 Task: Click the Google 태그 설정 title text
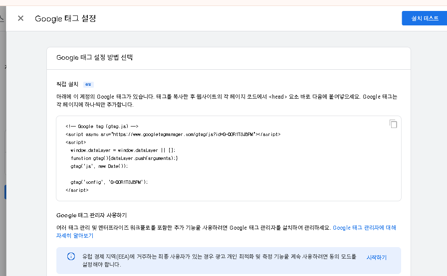[x=65, y=18]
